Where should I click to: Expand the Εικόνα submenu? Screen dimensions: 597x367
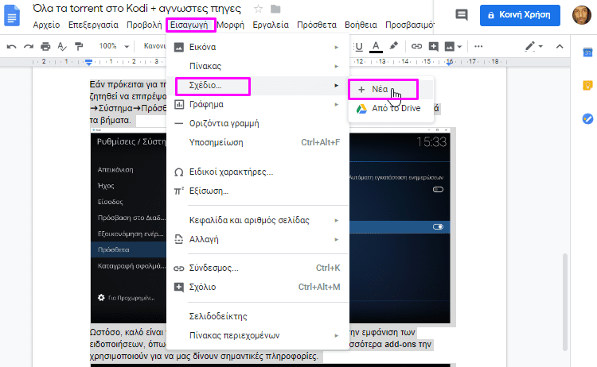tap(257, 47)
